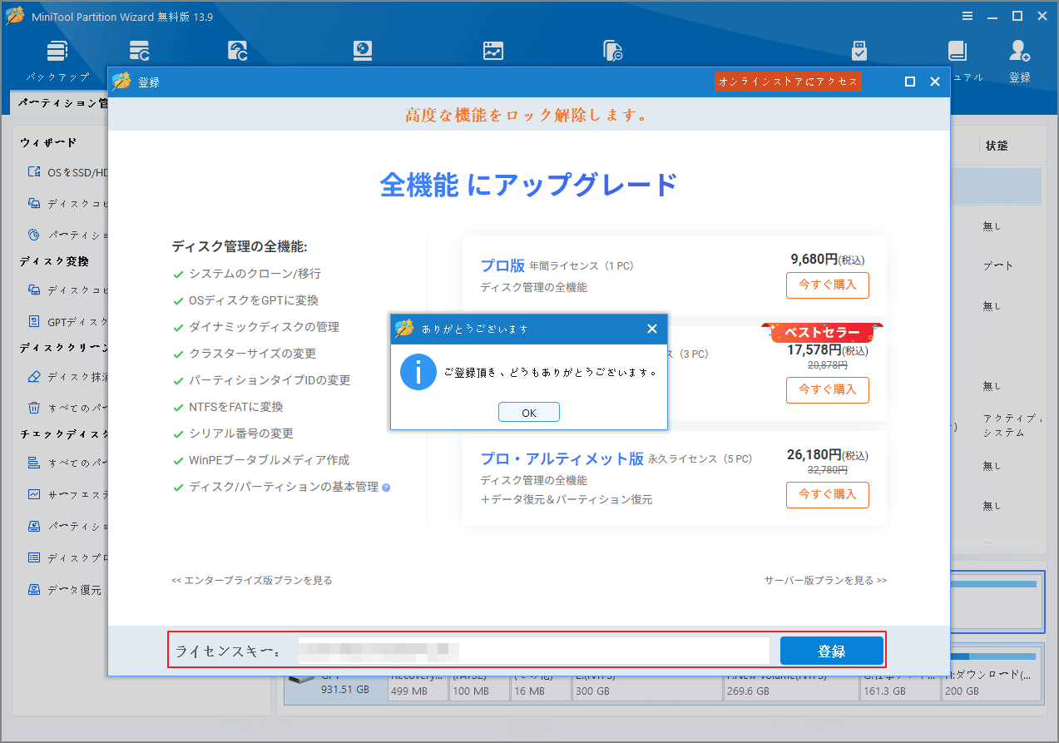1059x743 pixels.
Task: Click trash icon under ディスククリーンアップ
Action: point(34,408)
